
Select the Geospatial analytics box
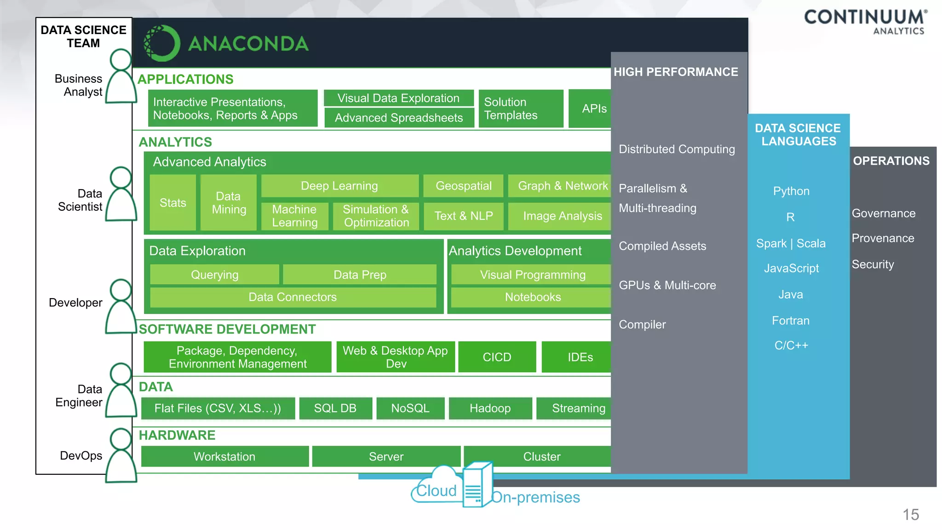463,186
